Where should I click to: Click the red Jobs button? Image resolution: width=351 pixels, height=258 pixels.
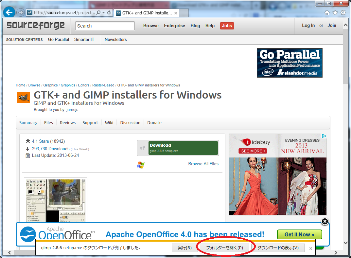(227, 26)
